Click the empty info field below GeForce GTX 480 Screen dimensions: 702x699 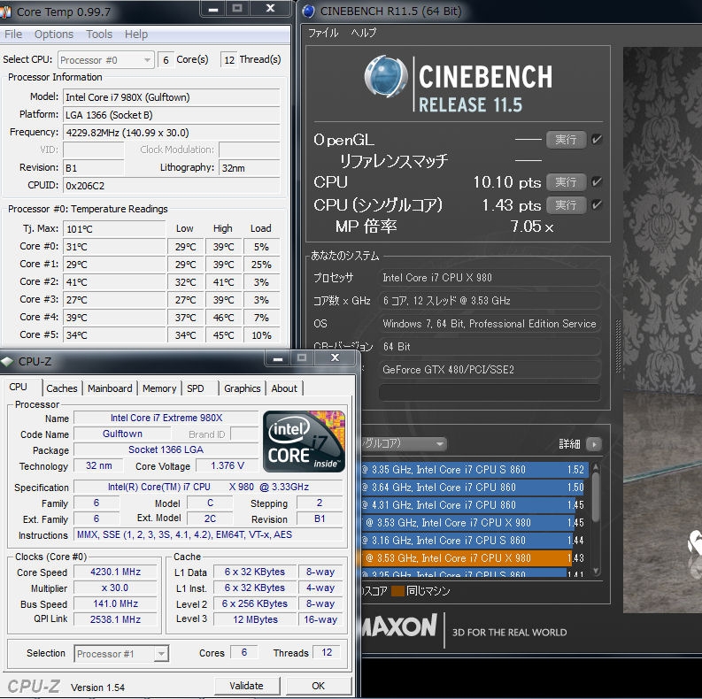489,392
